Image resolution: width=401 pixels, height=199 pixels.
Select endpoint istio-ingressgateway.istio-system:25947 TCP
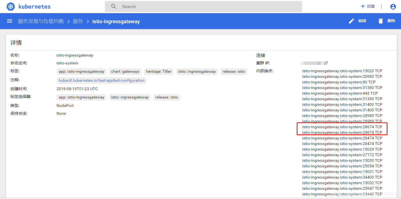[x=342, y=188]
